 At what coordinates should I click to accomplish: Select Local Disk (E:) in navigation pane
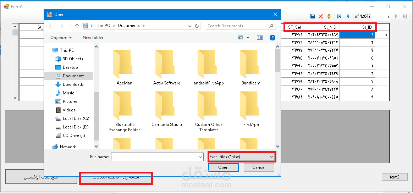click(72, 127)
